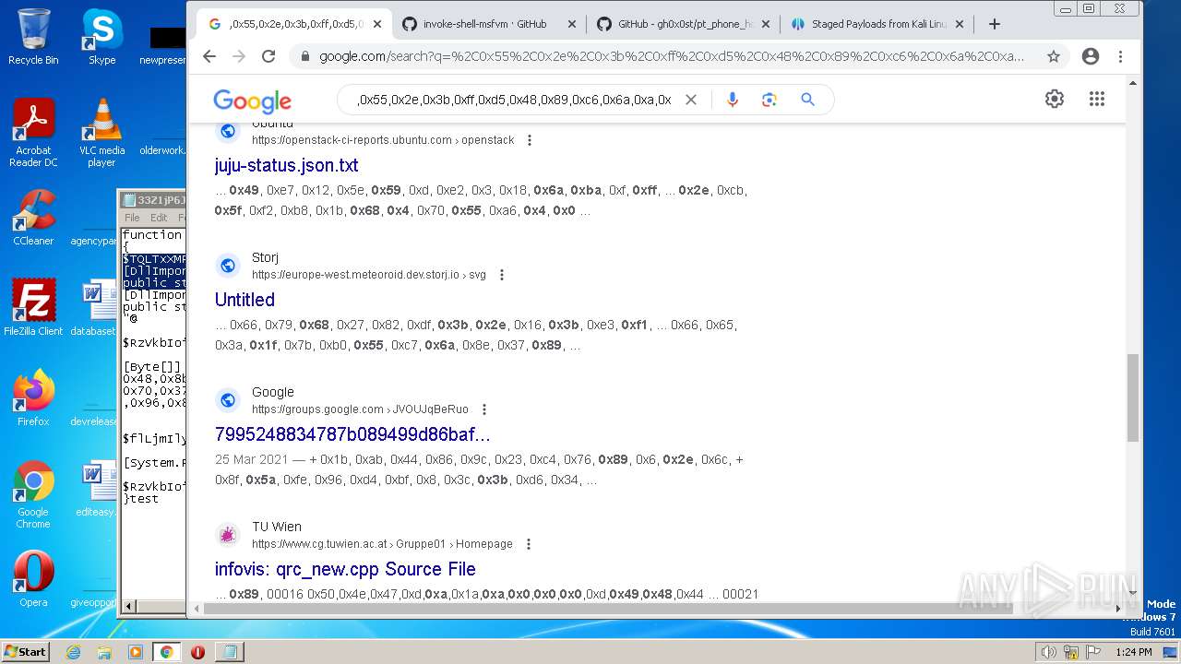Close the invoke-shell-msfvm tab
This screenshot has width=1181, height=664.
(x=571, y=24)
